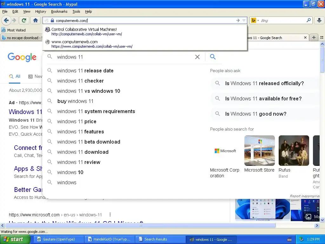This screenshot has height=244, width=325.
Task: Click the vertical scrollbar down arrow
Action: (322, 220)
